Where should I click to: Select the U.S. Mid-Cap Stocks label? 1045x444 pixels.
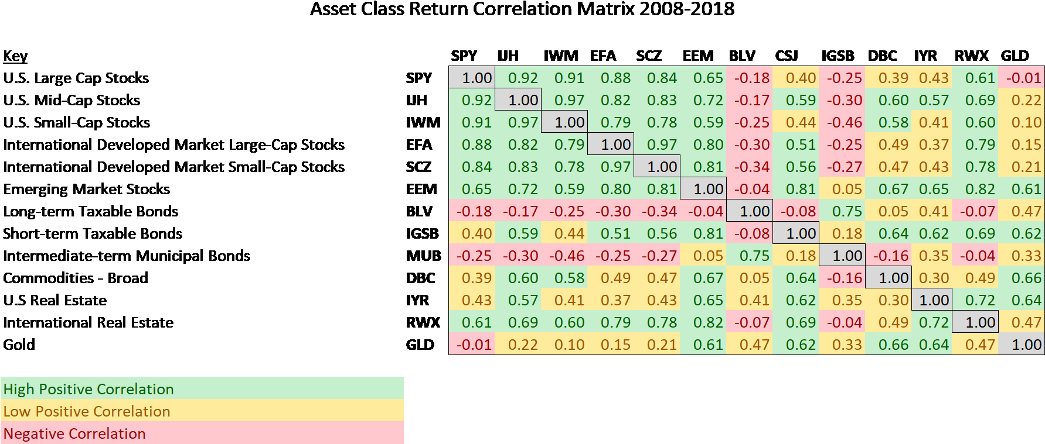(x=72, y=100)
